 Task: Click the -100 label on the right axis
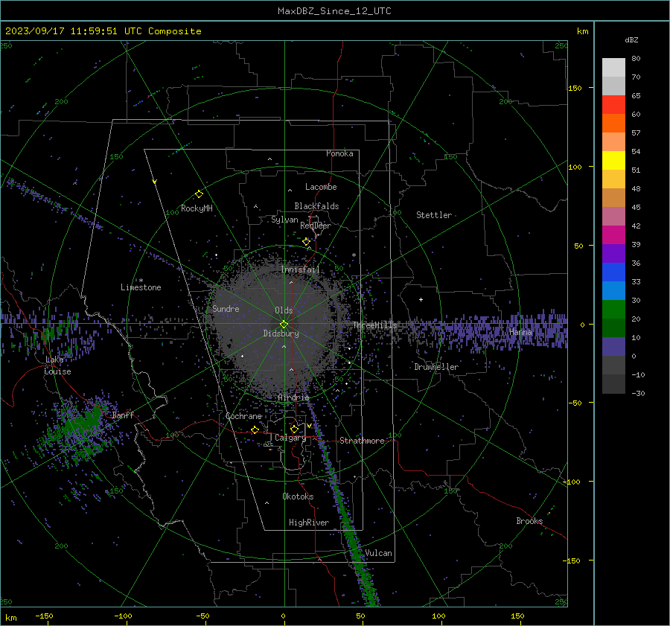coord(572,482)
